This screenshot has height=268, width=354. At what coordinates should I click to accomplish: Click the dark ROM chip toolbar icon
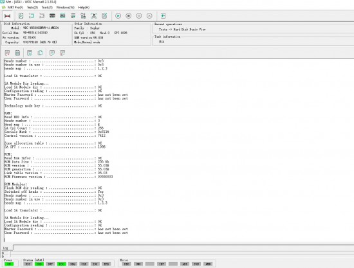[52, 16]
